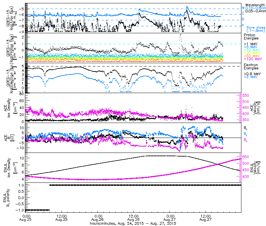266x226 pixels.
Task: Click the ">50 MeV" proton legend entry
Action: [252, 56]
